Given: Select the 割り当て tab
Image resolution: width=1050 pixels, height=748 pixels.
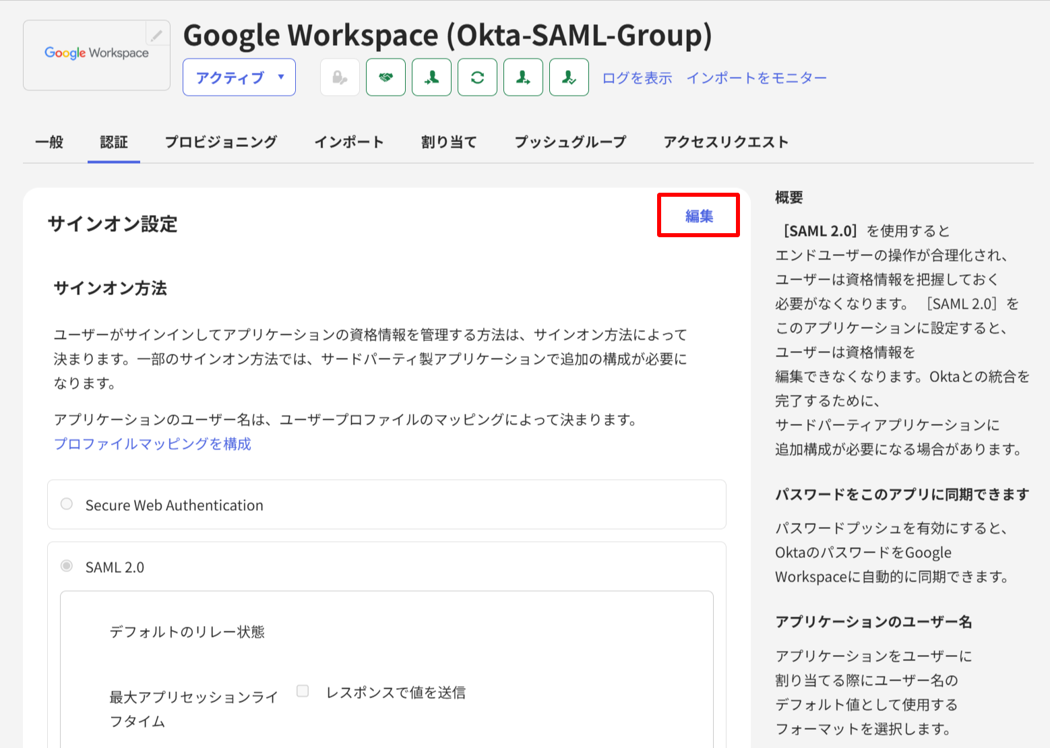Looking at the screenshot, I should coord(449,142).
